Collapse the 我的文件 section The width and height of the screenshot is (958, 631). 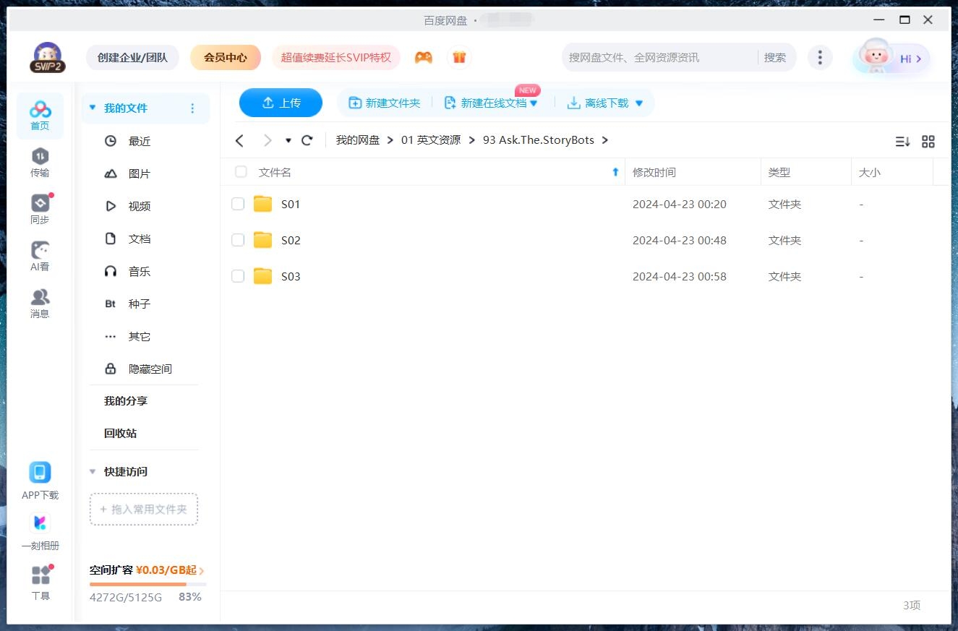tap(92, 107)
